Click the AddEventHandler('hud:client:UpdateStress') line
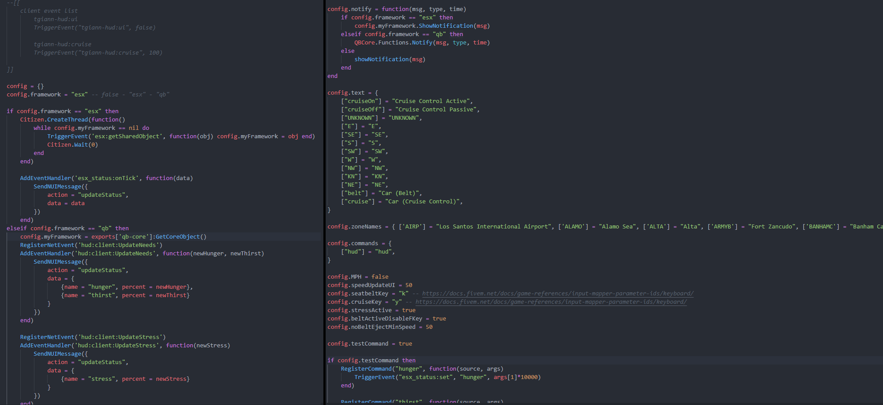The image size is (883, 405). point(125,345)
